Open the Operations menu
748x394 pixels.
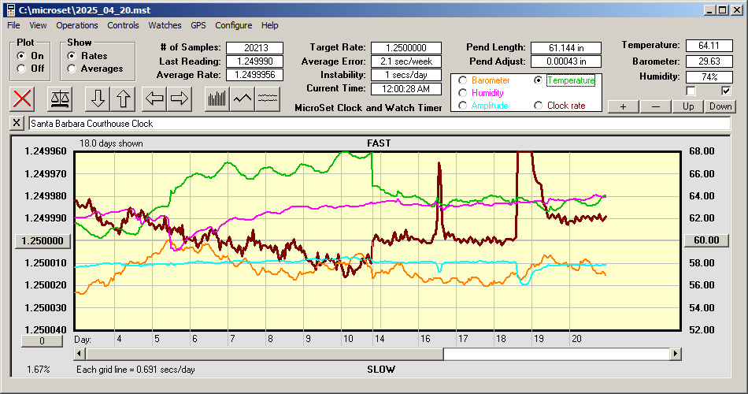point(77,25)
